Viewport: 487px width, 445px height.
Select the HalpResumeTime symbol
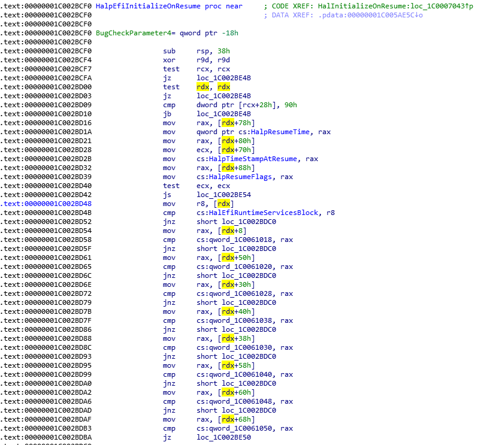click(x=280, y=132)
